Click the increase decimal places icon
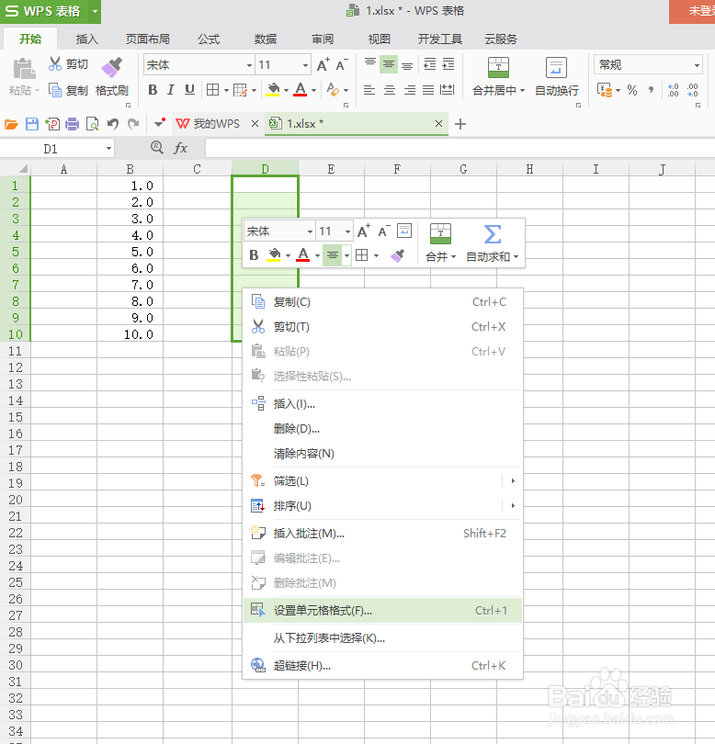715x744 pixels. pos(673,90)
